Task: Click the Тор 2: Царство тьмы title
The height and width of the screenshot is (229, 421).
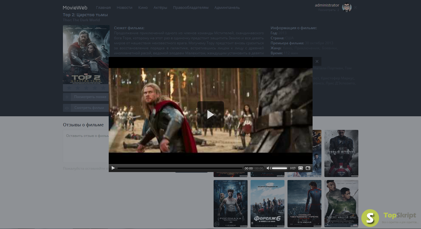Action: pos(85,15)
